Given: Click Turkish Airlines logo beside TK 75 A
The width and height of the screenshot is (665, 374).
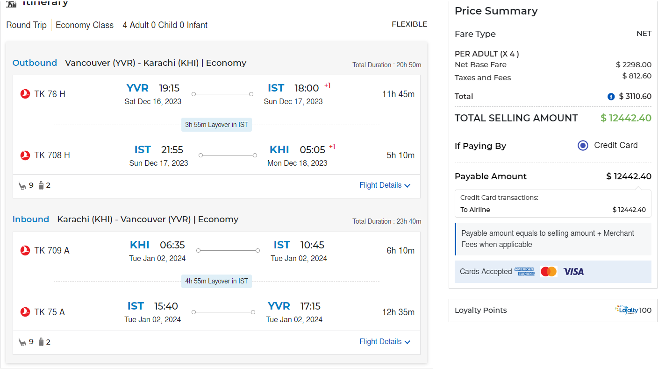Looking at the screenshot, I should [x=25, y=312].
